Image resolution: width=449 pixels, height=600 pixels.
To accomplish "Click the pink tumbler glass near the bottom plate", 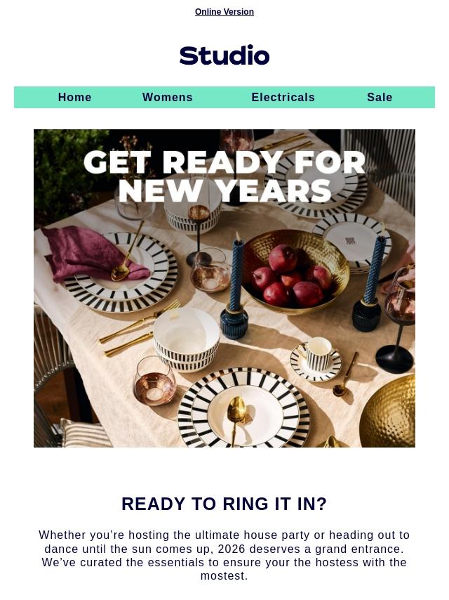I will (155, 381).
